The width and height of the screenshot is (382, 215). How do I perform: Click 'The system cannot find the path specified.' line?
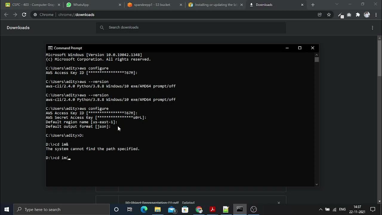[x=93, y=149]
